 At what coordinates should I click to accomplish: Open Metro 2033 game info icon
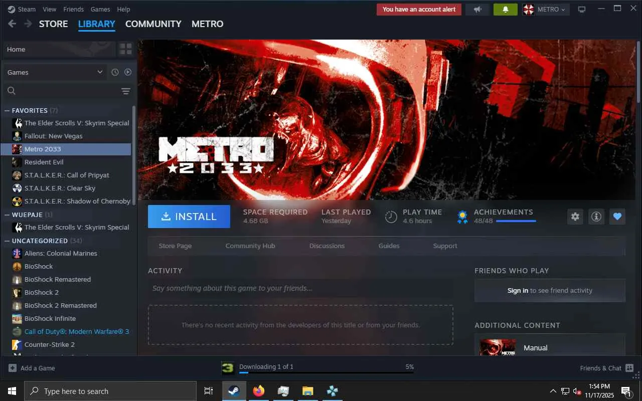click(596, 217)
